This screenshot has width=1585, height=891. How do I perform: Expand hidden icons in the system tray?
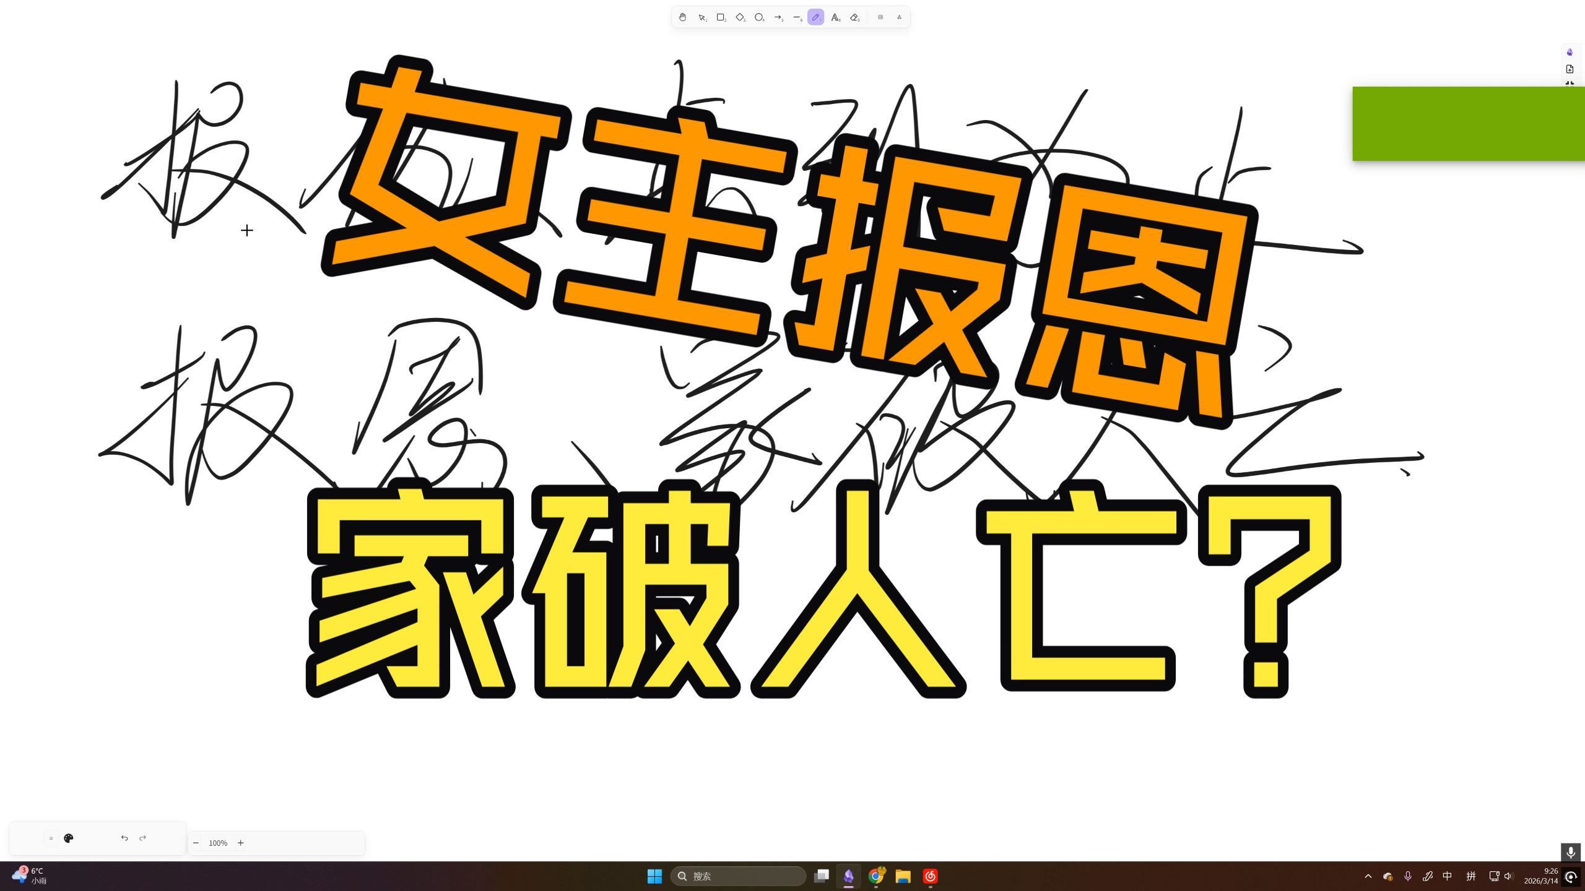point(1368,876)
